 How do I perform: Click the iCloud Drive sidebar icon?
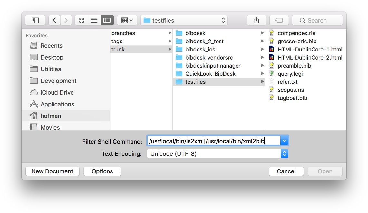[x=33, y=92]
